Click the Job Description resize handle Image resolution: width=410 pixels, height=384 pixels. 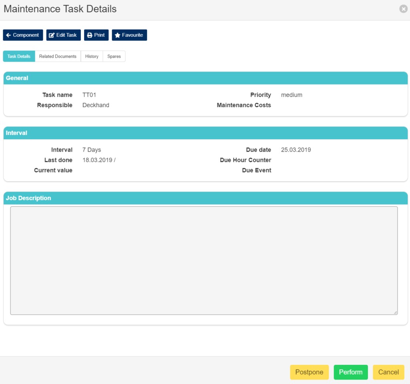click(395, 312)
